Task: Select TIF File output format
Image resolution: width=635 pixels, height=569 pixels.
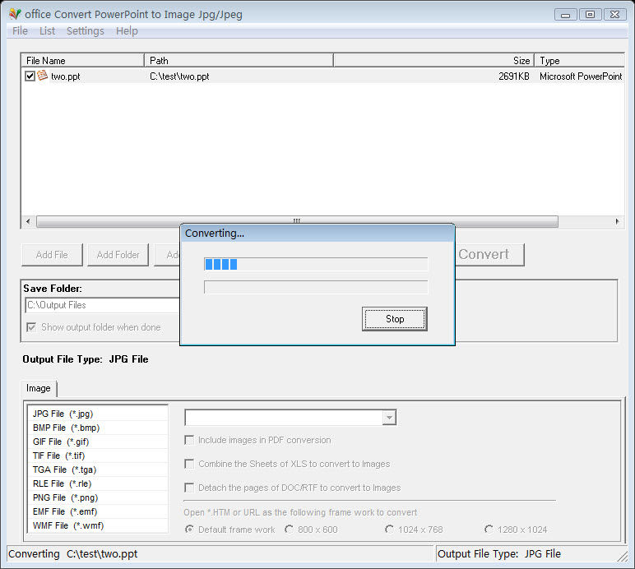Action: point(58,456)
